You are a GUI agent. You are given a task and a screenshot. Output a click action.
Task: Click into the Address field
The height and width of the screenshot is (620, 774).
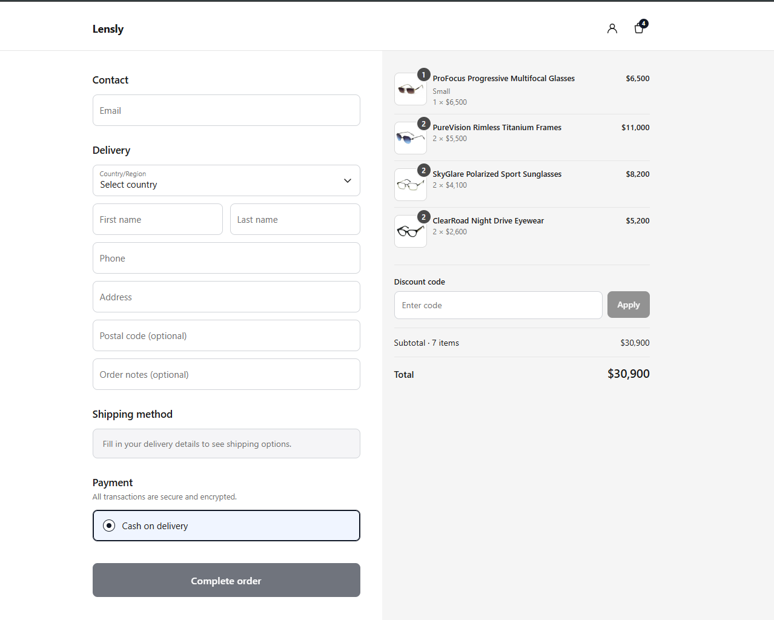tap(227, 297)
